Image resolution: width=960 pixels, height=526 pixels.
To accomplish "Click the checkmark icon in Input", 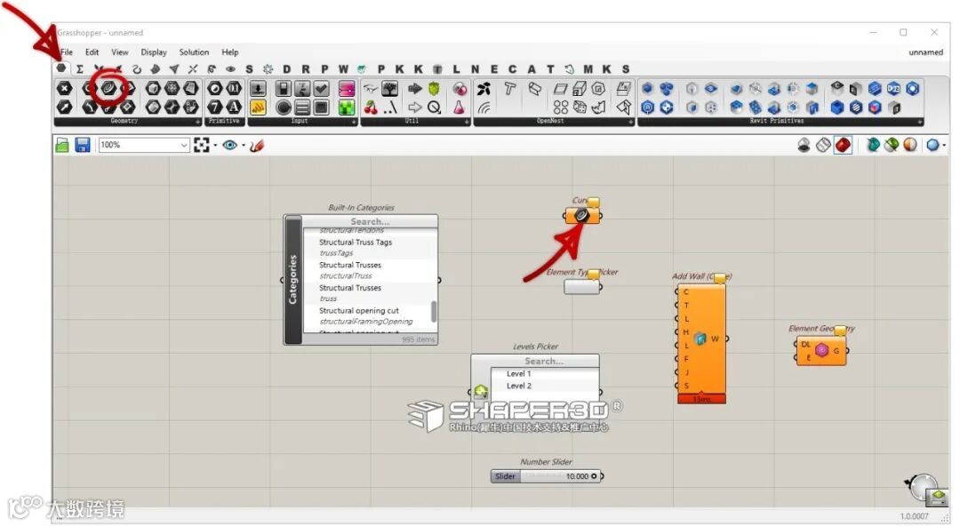I will [x=322, y=89].
